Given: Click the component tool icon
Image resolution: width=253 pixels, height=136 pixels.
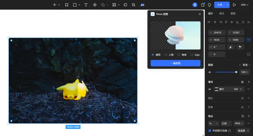Looking at the screenshot, I should click(95, 5).
